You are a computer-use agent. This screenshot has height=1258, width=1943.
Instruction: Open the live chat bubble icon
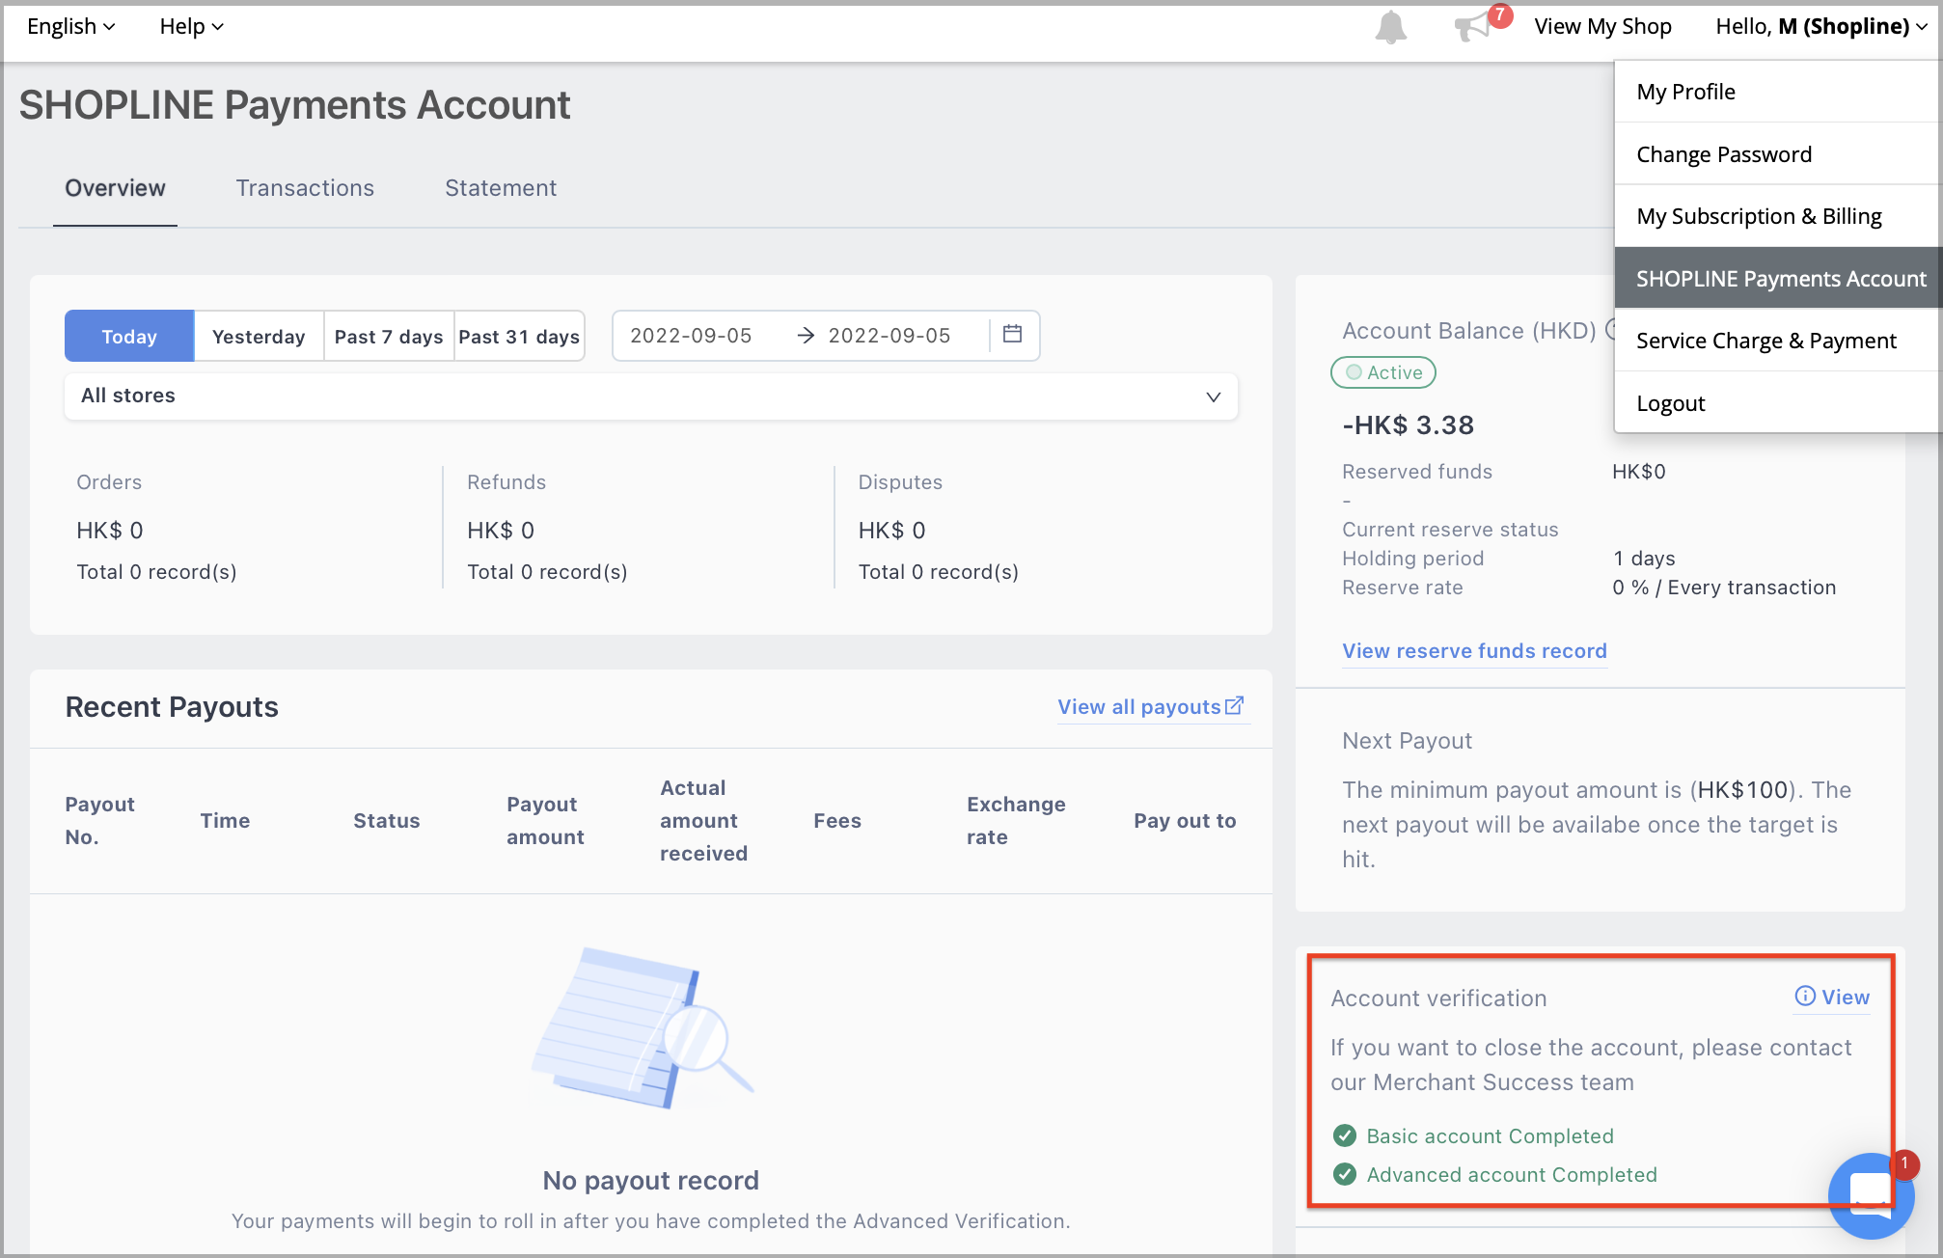point(1871,1195)
